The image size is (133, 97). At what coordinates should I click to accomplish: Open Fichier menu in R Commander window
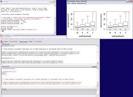2,39
